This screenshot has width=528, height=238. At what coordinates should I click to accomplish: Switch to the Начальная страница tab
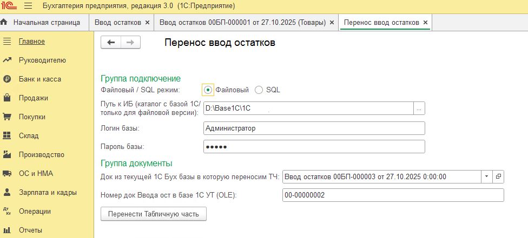coord(46,23)
